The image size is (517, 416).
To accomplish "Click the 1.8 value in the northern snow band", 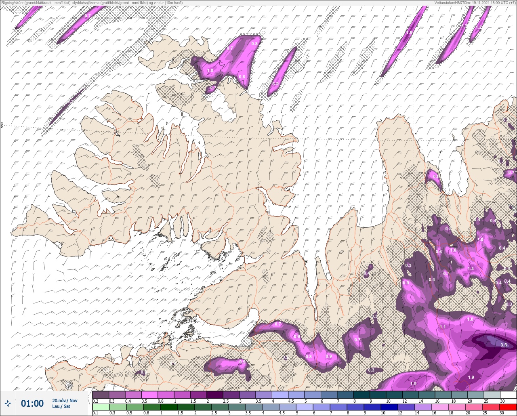I will [409, 33].
